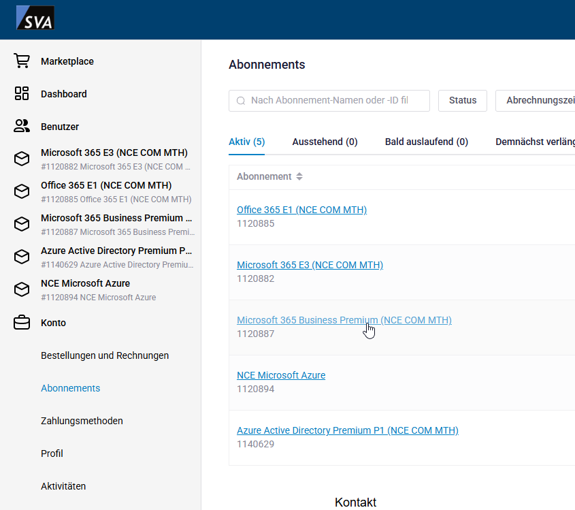Open Profil in the sidebar
The height and width of the screenshot is (510, 575).
52,453
